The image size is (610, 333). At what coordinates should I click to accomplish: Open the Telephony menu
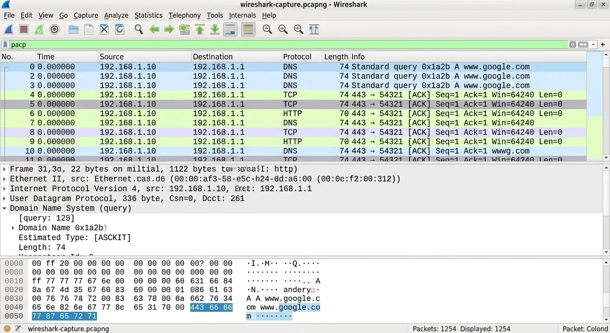tap(185, 15)
